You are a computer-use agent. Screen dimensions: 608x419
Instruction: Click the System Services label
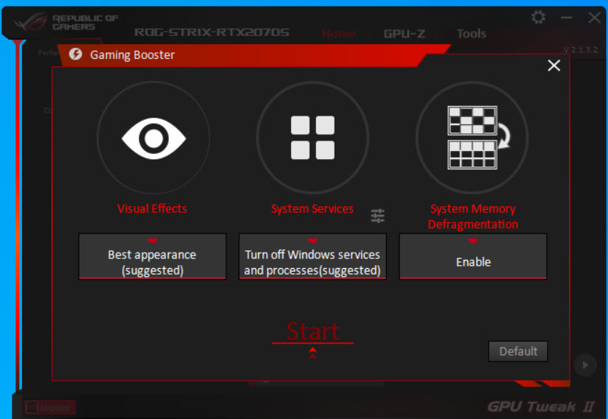click(312, 208)
